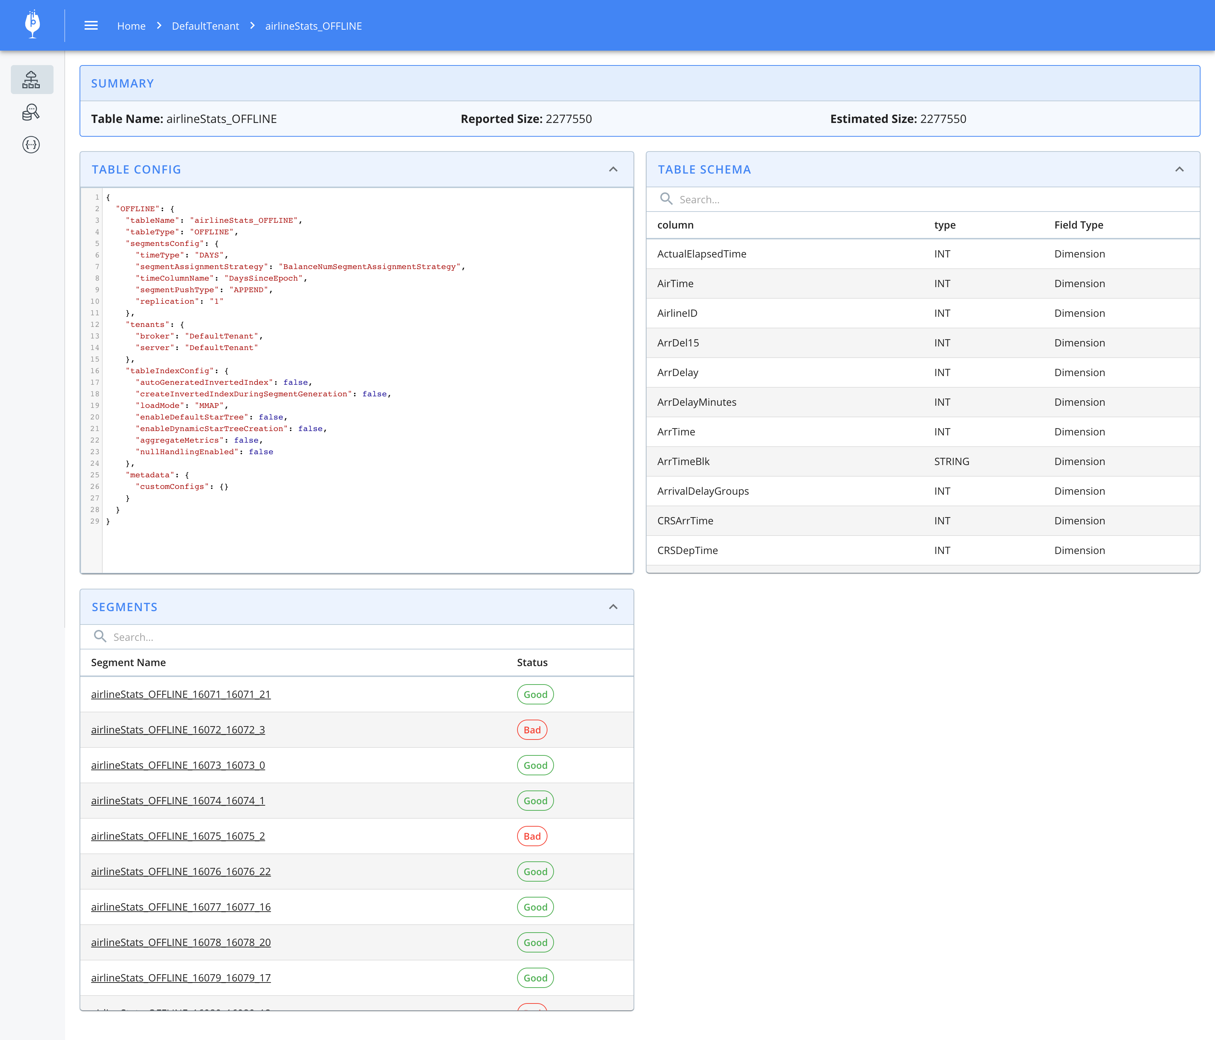Open segment airlineStats_OFFLINE_16073_16073_0
The width and height of the screenshot is (1215, 1040).
pos(178,765)
